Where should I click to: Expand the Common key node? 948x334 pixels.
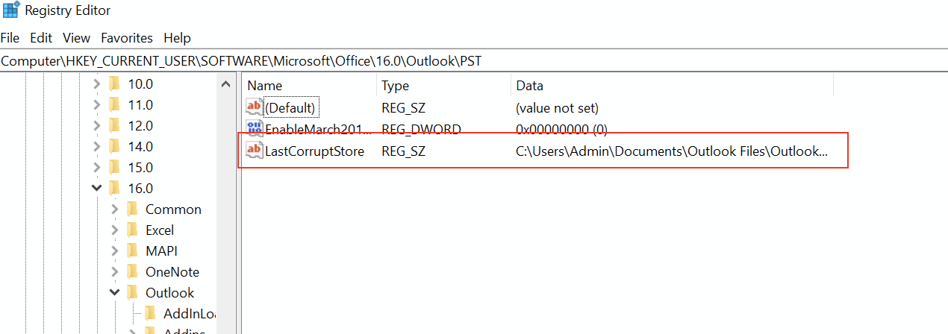click(115, 209)
